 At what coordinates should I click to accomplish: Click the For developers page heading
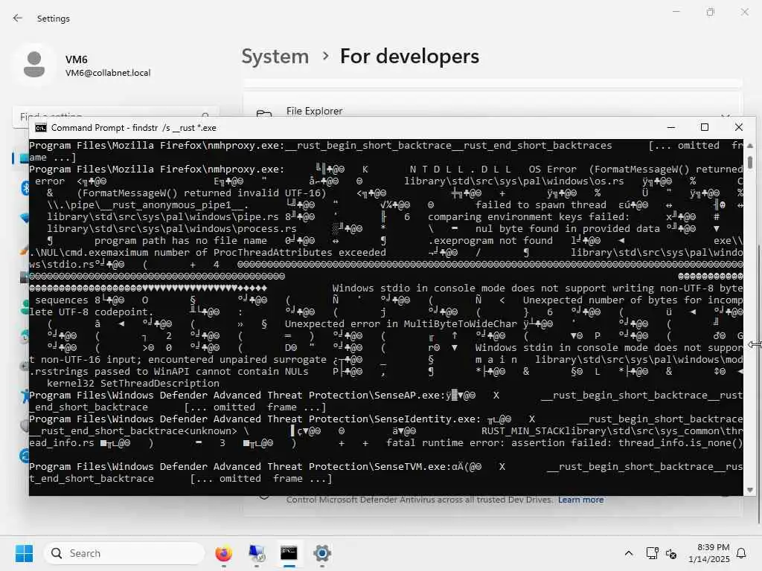pyautogui.click(x=409, y=57)
